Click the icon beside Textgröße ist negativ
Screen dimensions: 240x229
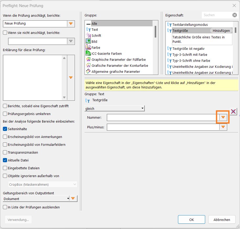pos(169,49)
